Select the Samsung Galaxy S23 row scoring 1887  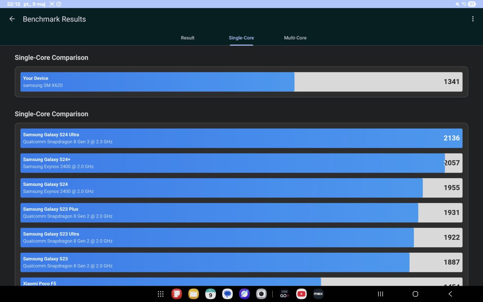[x=241, y=263]
